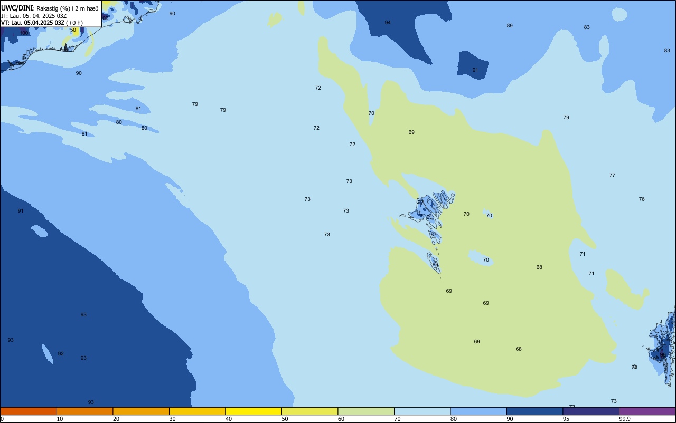
Task: Select the 30–40 golden legend swatch
Action: (x=197, y=411)
